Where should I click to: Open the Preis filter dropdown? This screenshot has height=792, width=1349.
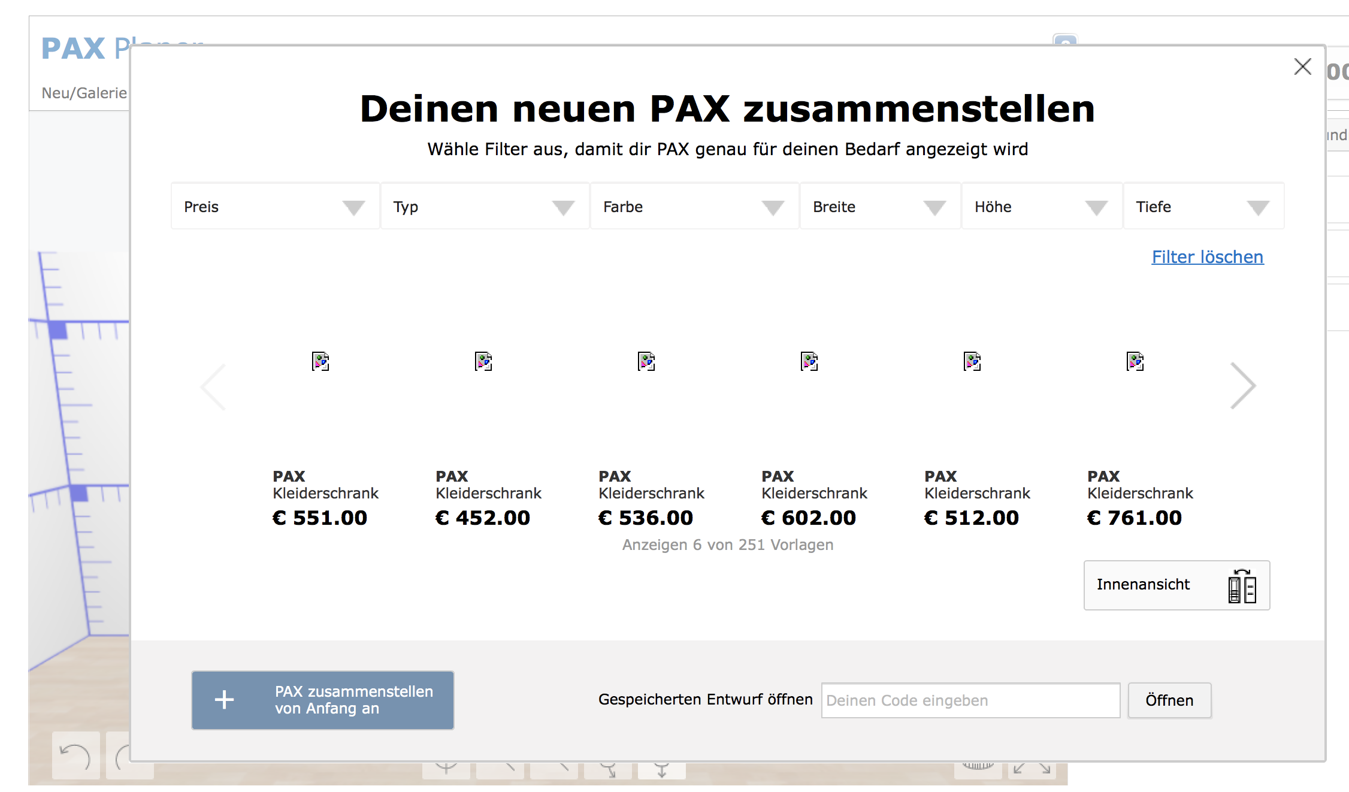(276, 207)
